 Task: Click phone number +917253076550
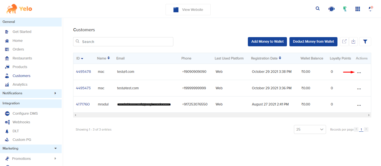tap(195, 104)
